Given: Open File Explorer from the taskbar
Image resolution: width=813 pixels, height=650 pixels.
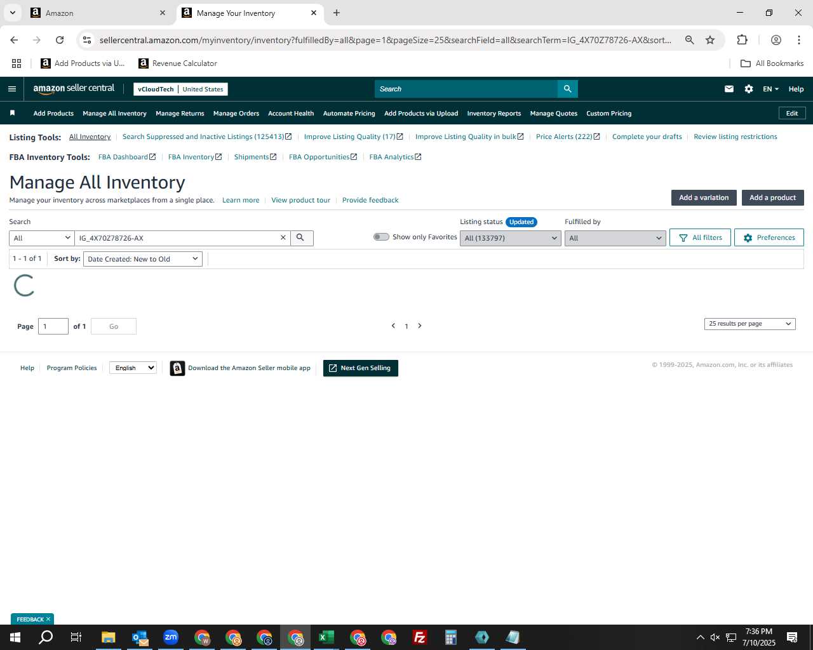Looking at the screenshot, I should tap(109, 637).
